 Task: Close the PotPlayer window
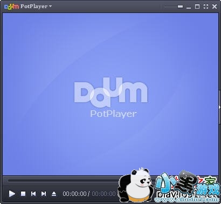click(215, 6)
